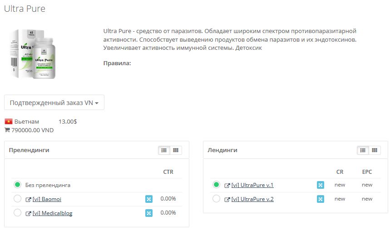The width and height of the screenshot is (390, 230).
Task: Click the Vietnam flag icon
Action: [9, 122]
